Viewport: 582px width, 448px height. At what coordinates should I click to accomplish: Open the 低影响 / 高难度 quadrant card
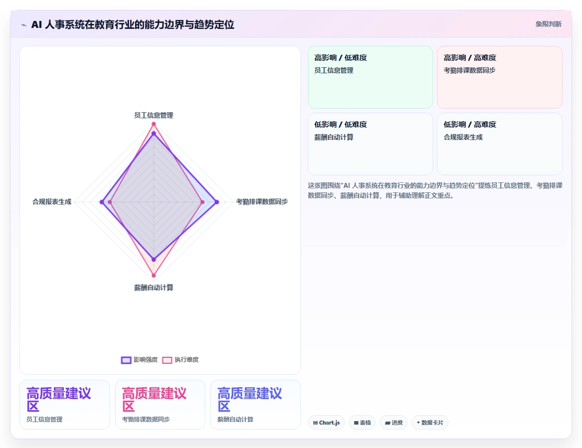(x=500, y=144)
